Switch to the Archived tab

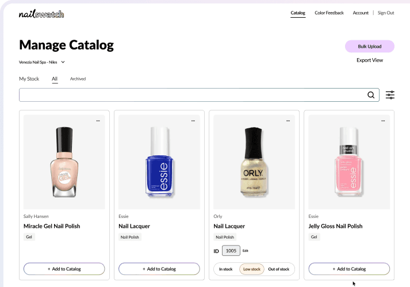coord(78,79)
